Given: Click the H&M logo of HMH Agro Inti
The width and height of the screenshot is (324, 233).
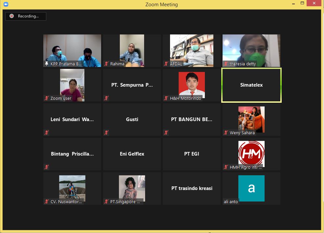Looking at the screenshot, I should click(x=251, y=153).
